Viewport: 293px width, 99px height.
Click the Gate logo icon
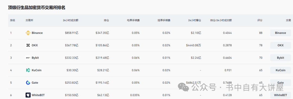28,83
